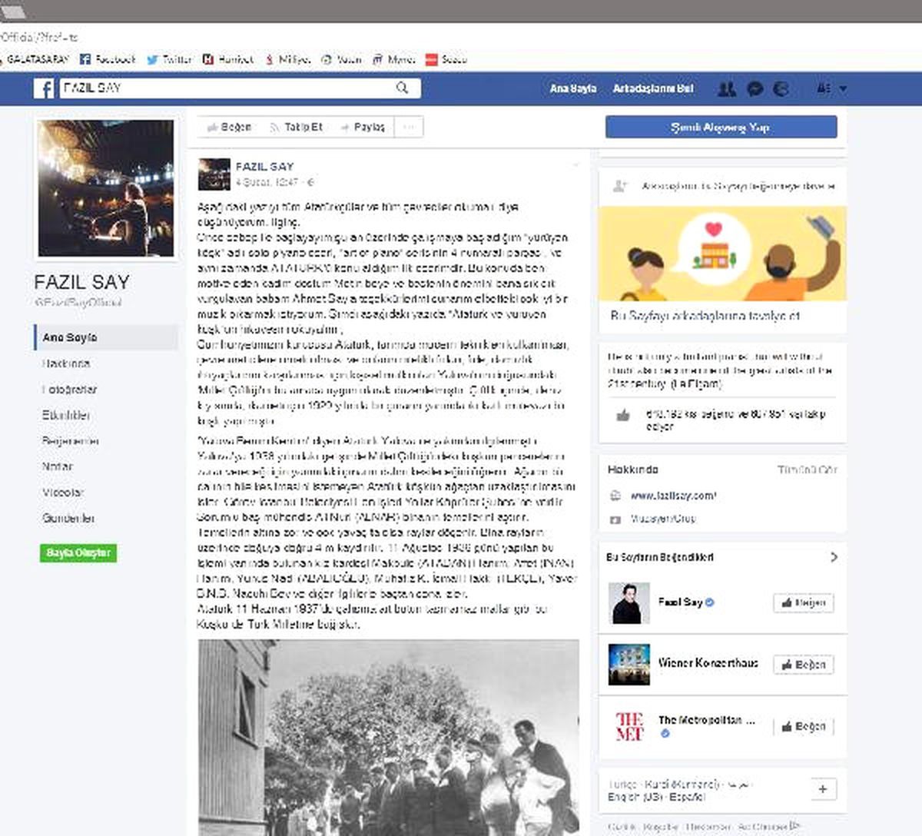Click the add language plus button
Viewport: 922px width, 836px height.
(822, 789)
